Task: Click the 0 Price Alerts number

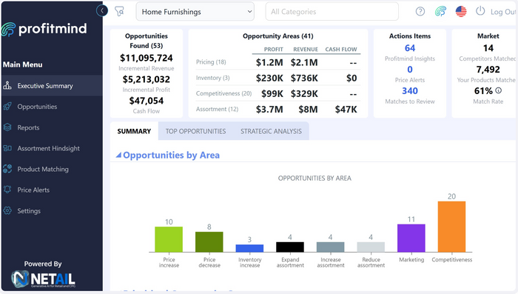Action: coord(410,70)
